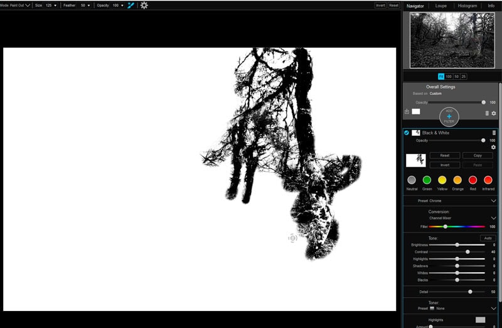Set zoom level to 50
502x328 pixels.
(456, 76)
